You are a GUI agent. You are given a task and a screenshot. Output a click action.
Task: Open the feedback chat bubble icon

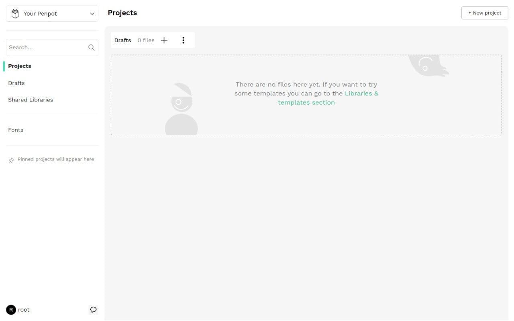[93, 309]
